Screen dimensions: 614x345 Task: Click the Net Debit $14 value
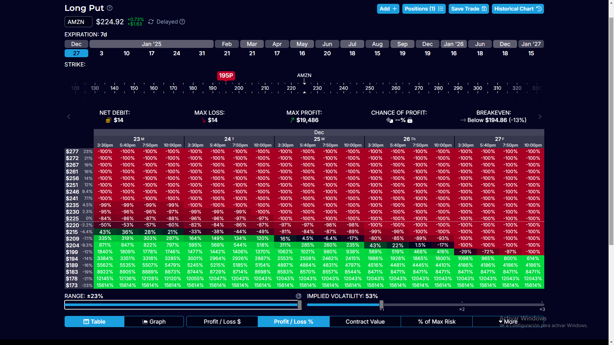click(119, 120)
